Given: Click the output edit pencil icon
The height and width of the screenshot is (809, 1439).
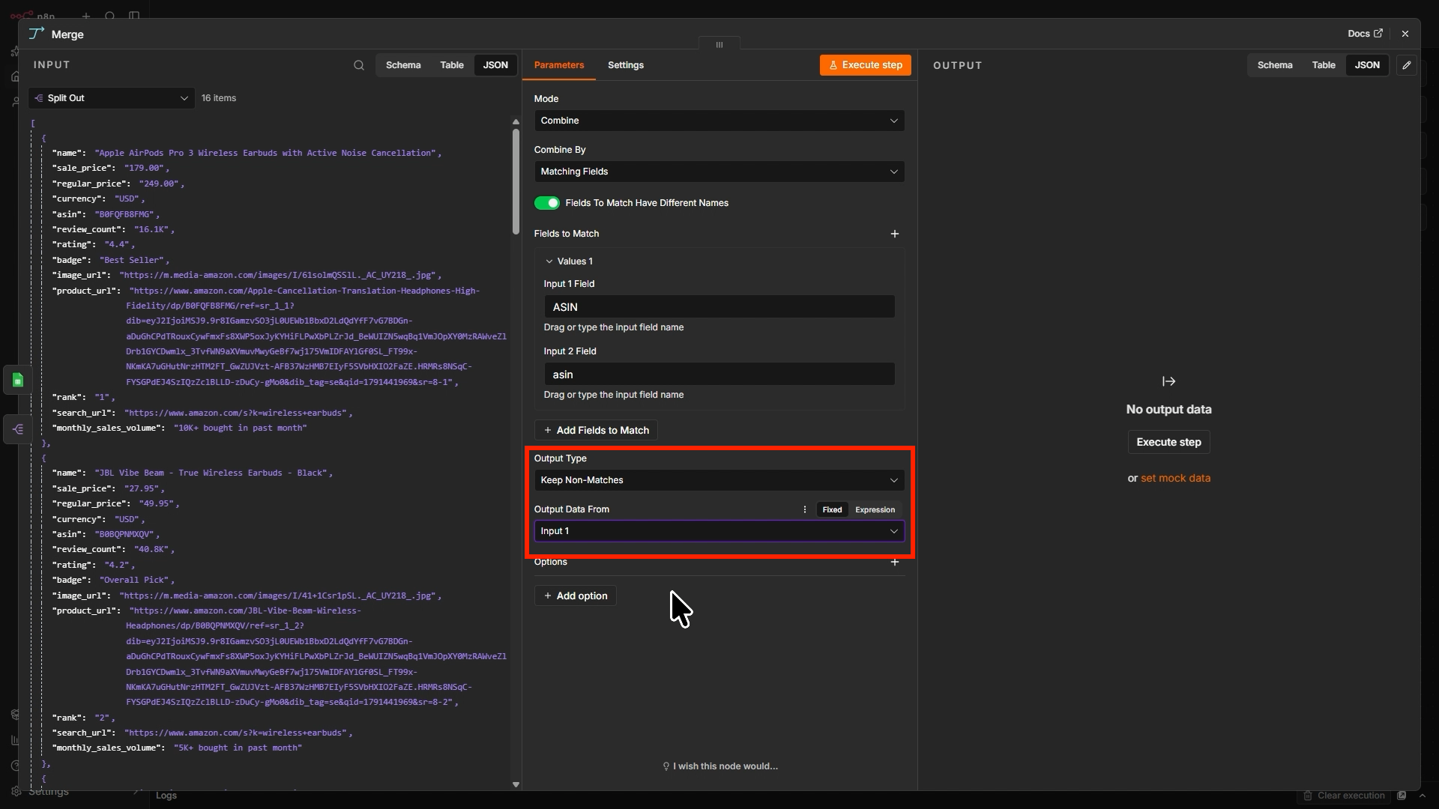Looking at the screenshot, I should click(x=1407, y=65).
